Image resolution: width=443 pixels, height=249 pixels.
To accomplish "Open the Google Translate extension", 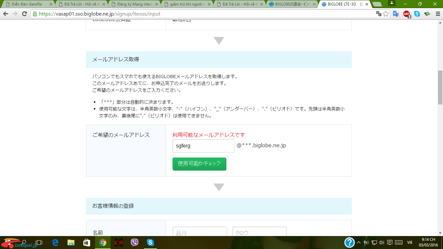I will tap(396, 14).
